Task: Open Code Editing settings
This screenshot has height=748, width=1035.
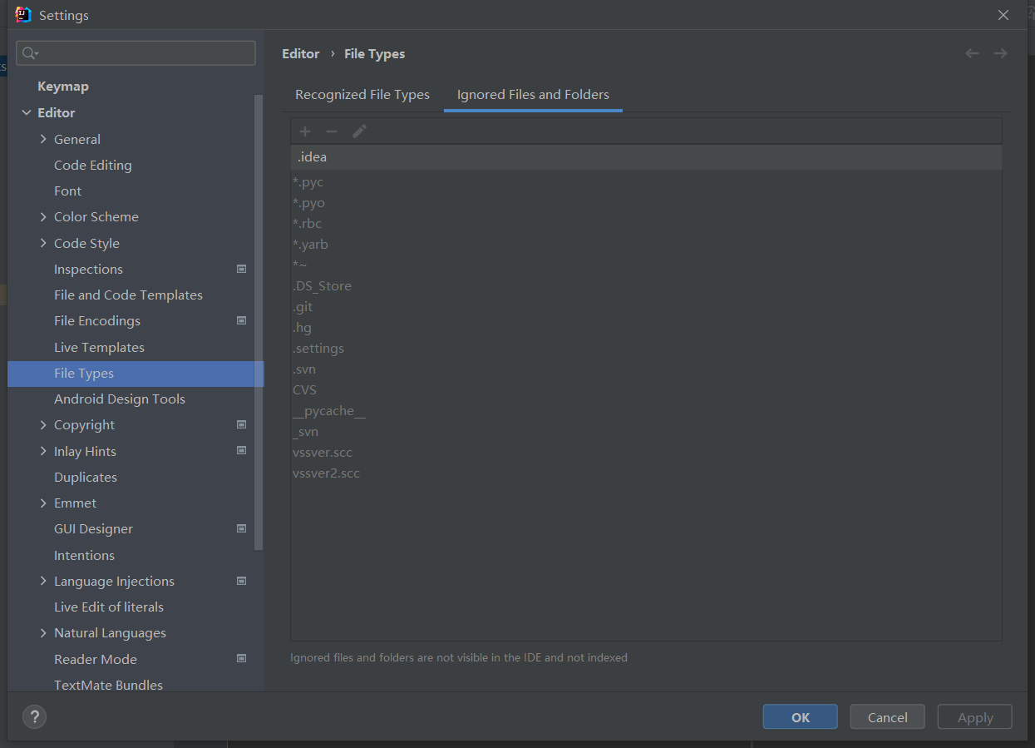Action: point(93,165)
